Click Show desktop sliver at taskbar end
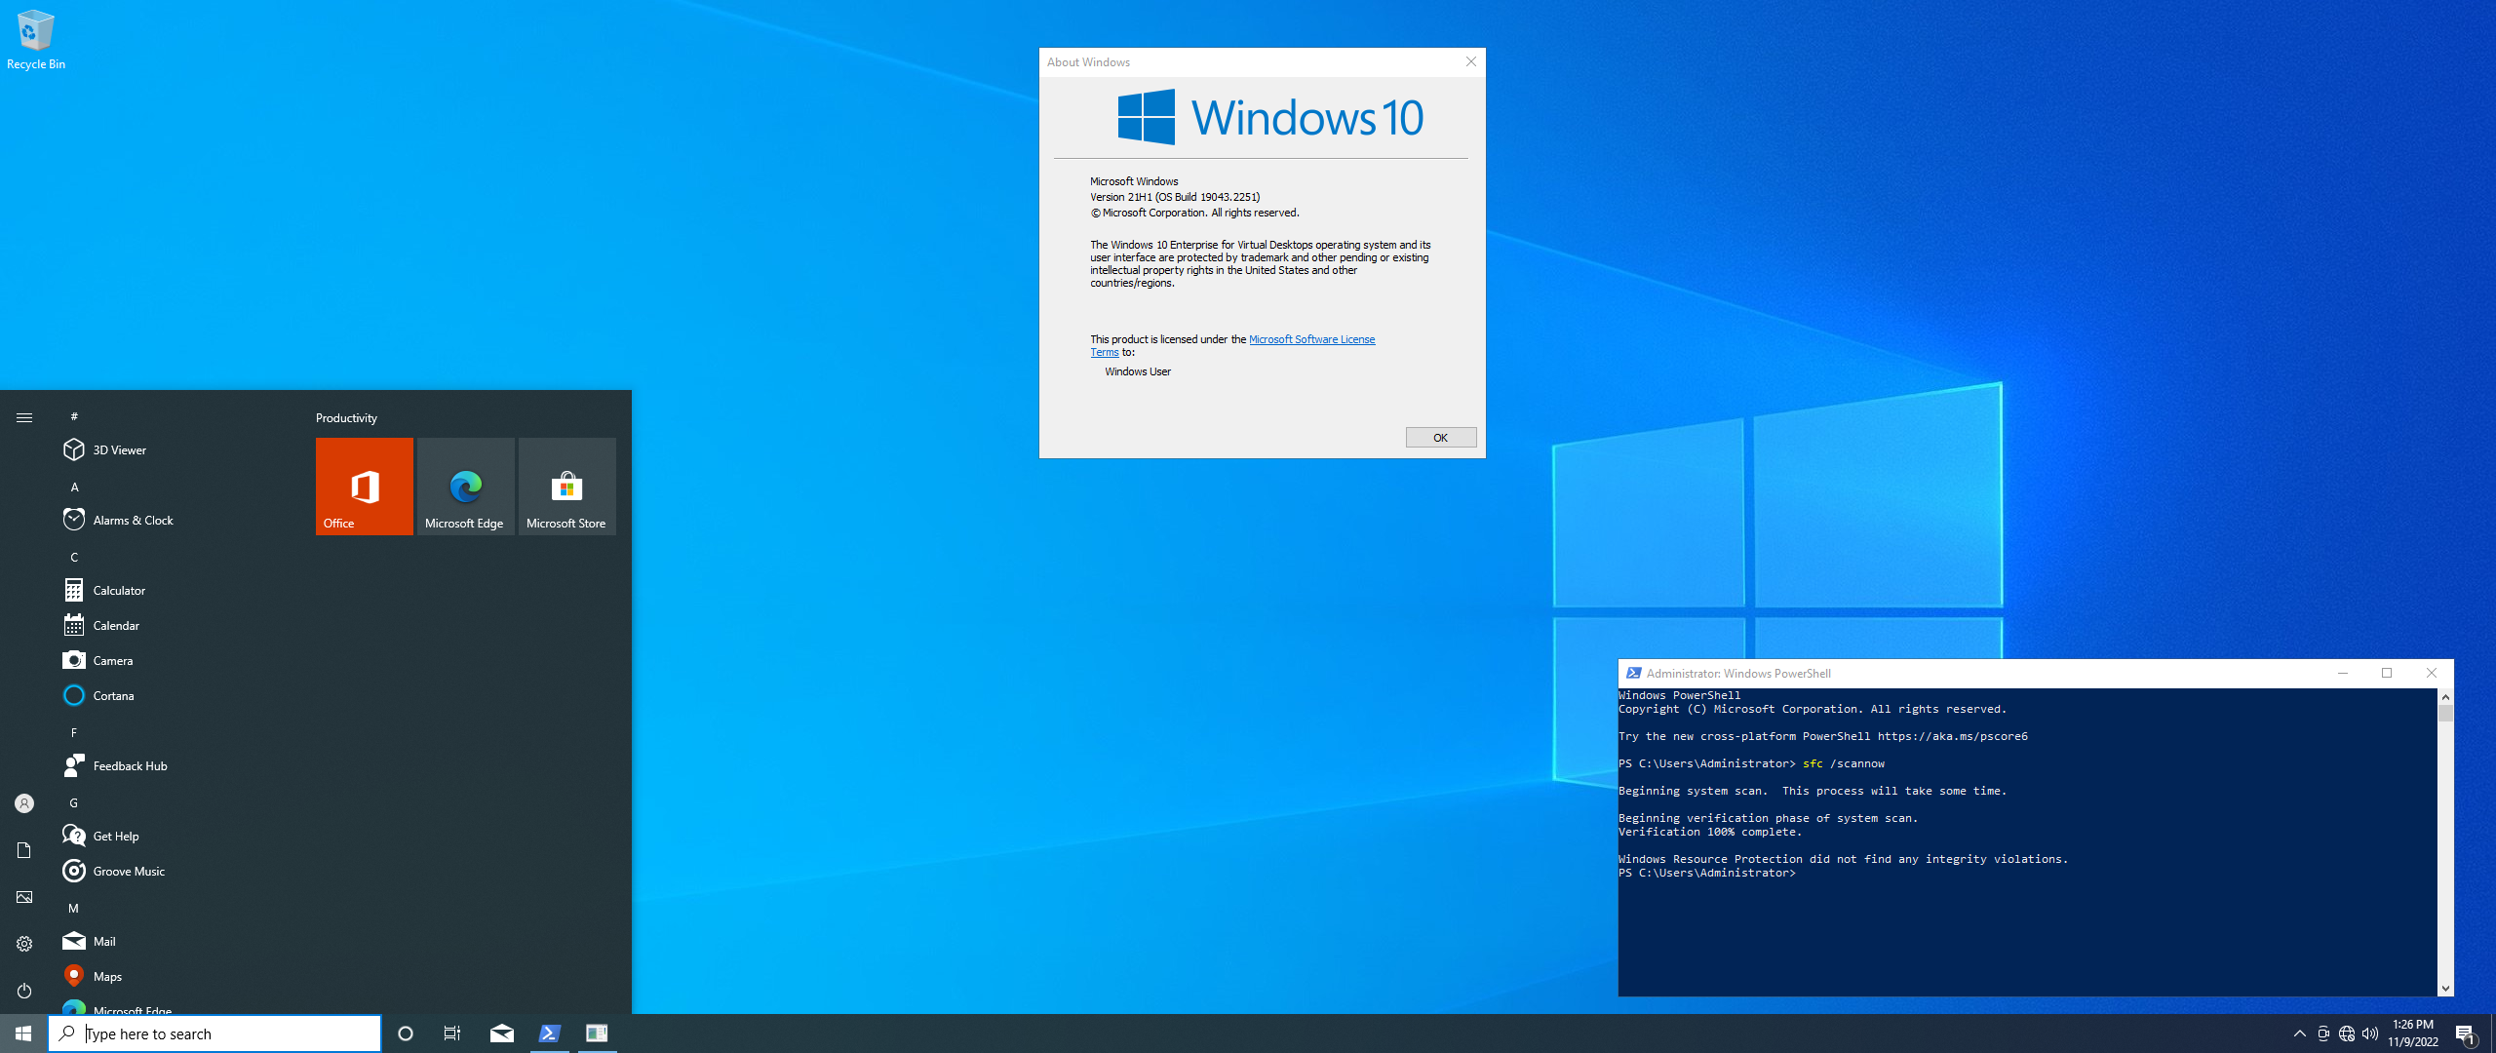2496x1053 pixels. coord(2493,1033)
